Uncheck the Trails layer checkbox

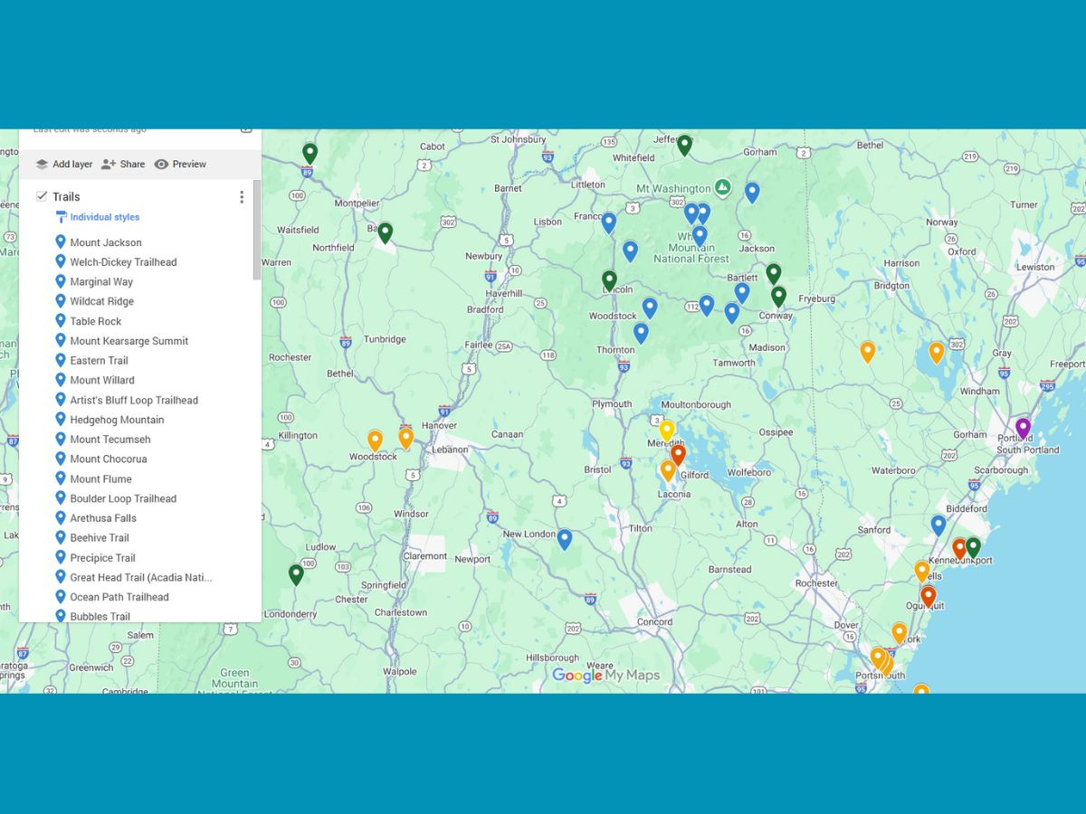[42, 196]
